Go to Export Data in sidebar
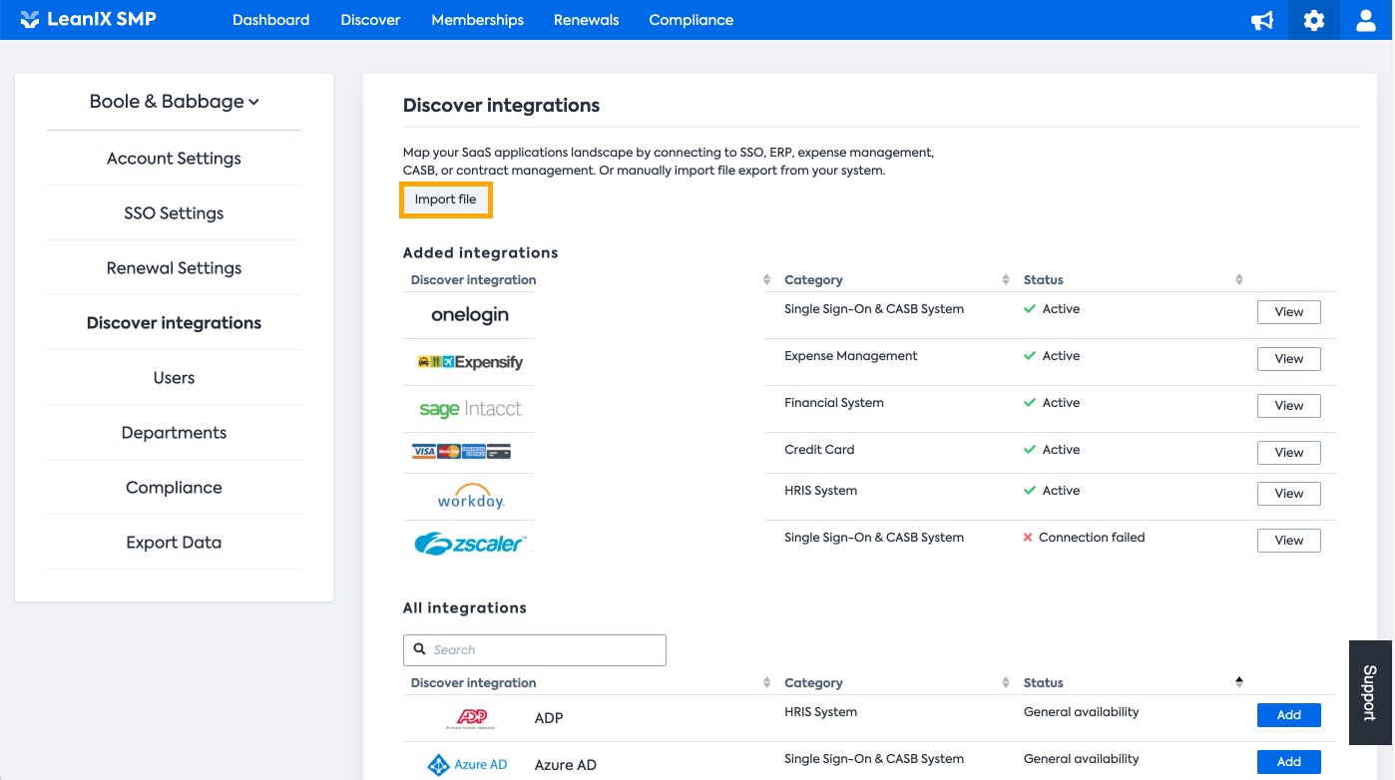The height and width of the screenshot is (780, 1395). (x=174, y=543)
